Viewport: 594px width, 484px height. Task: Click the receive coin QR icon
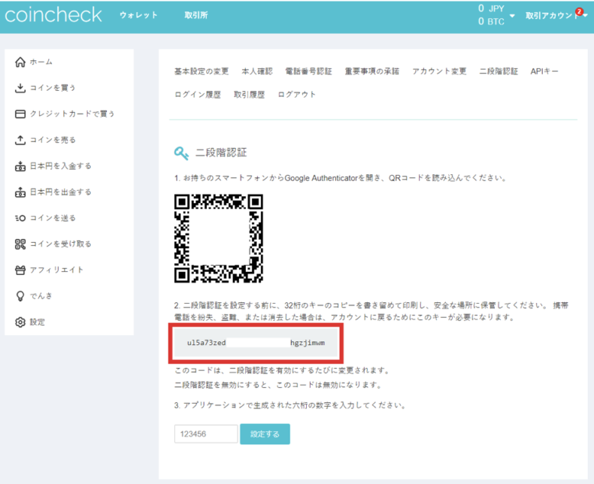pyautogui.click(x=20, y=244)
